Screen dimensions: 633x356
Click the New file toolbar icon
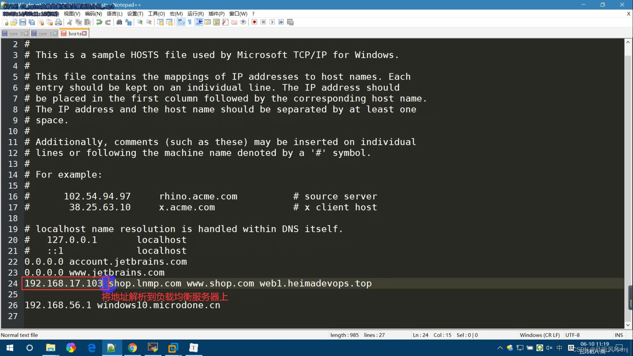click(5, 22)
